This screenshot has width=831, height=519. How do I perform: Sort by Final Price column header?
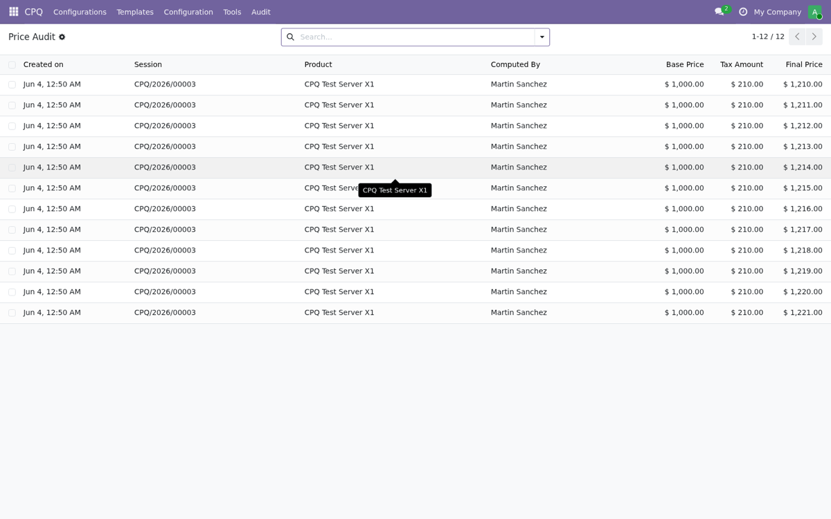tap(804, 64)
